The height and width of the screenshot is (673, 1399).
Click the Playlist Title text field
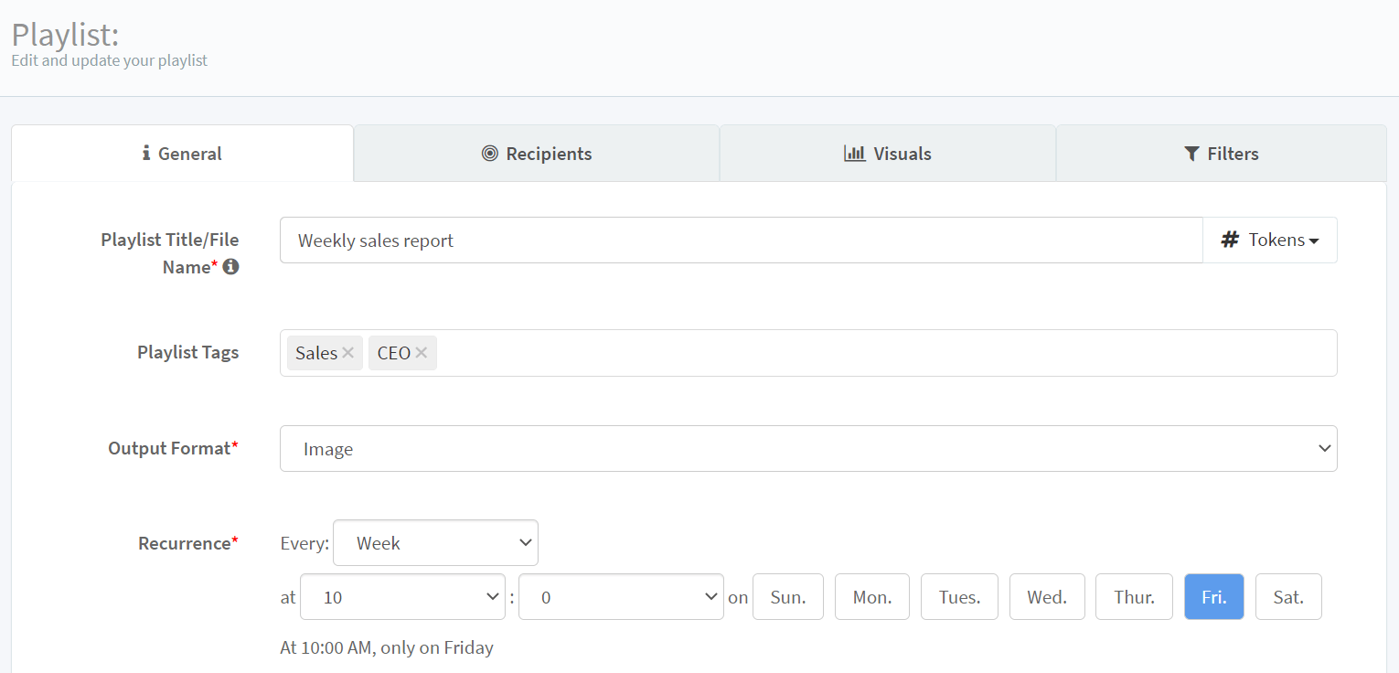[x=741, y=240]
